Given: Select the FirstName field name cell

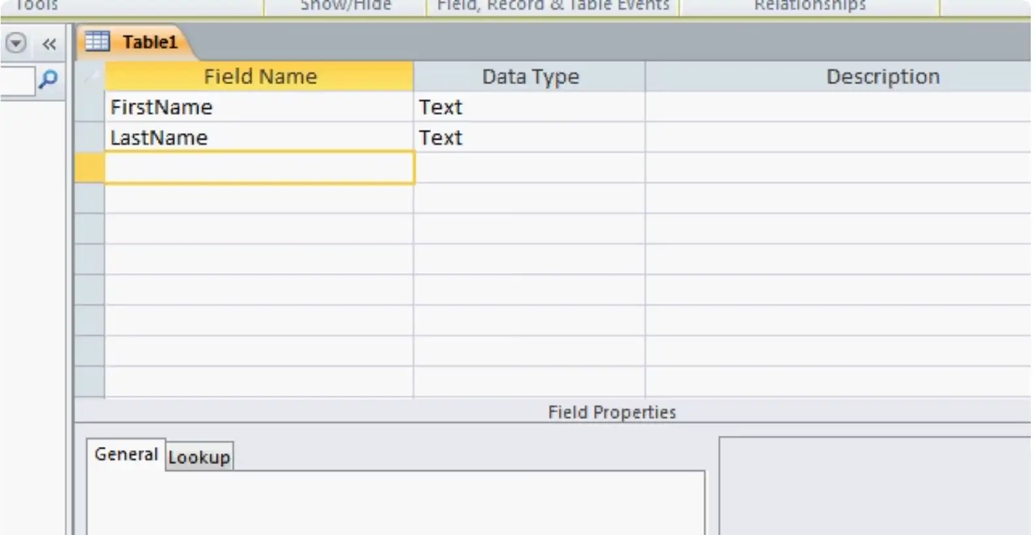Looking at the screenshot, I should pos(259,107).
